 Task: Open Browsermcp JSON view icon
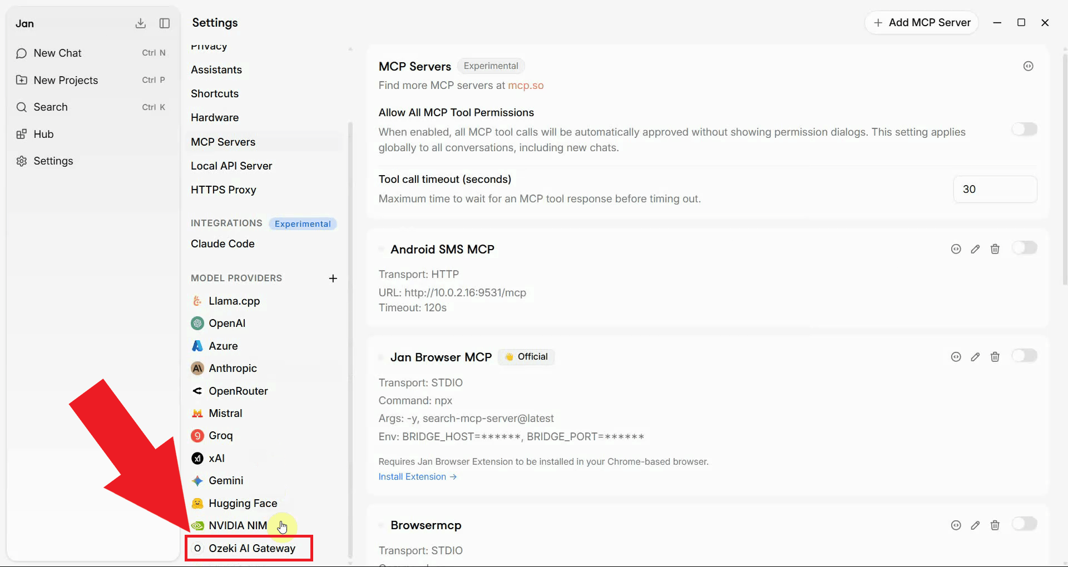(x=956, y=525)
